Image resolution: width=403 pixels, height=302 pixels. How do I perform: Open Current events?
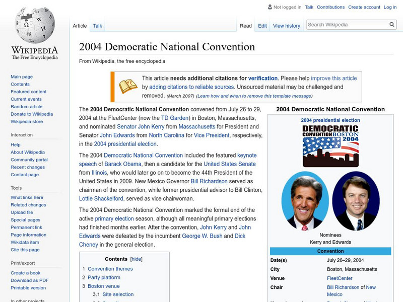(x=26, y=99)
